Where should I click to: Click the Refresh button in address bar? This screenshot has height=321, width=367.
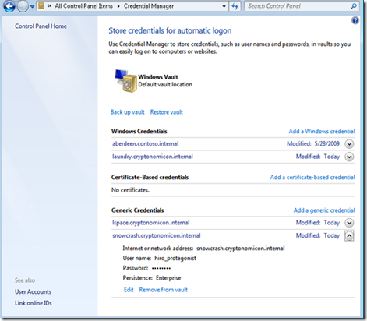coord(235,6)
